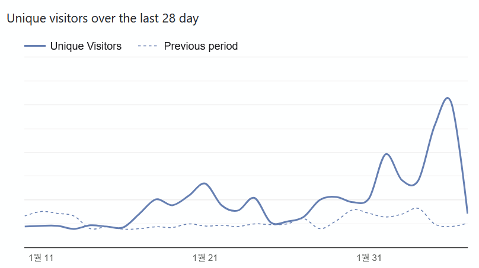This screenshot has height=268, width=479.
Task: Click the solid line swatch in legend
Action: (x=35, y=46)
